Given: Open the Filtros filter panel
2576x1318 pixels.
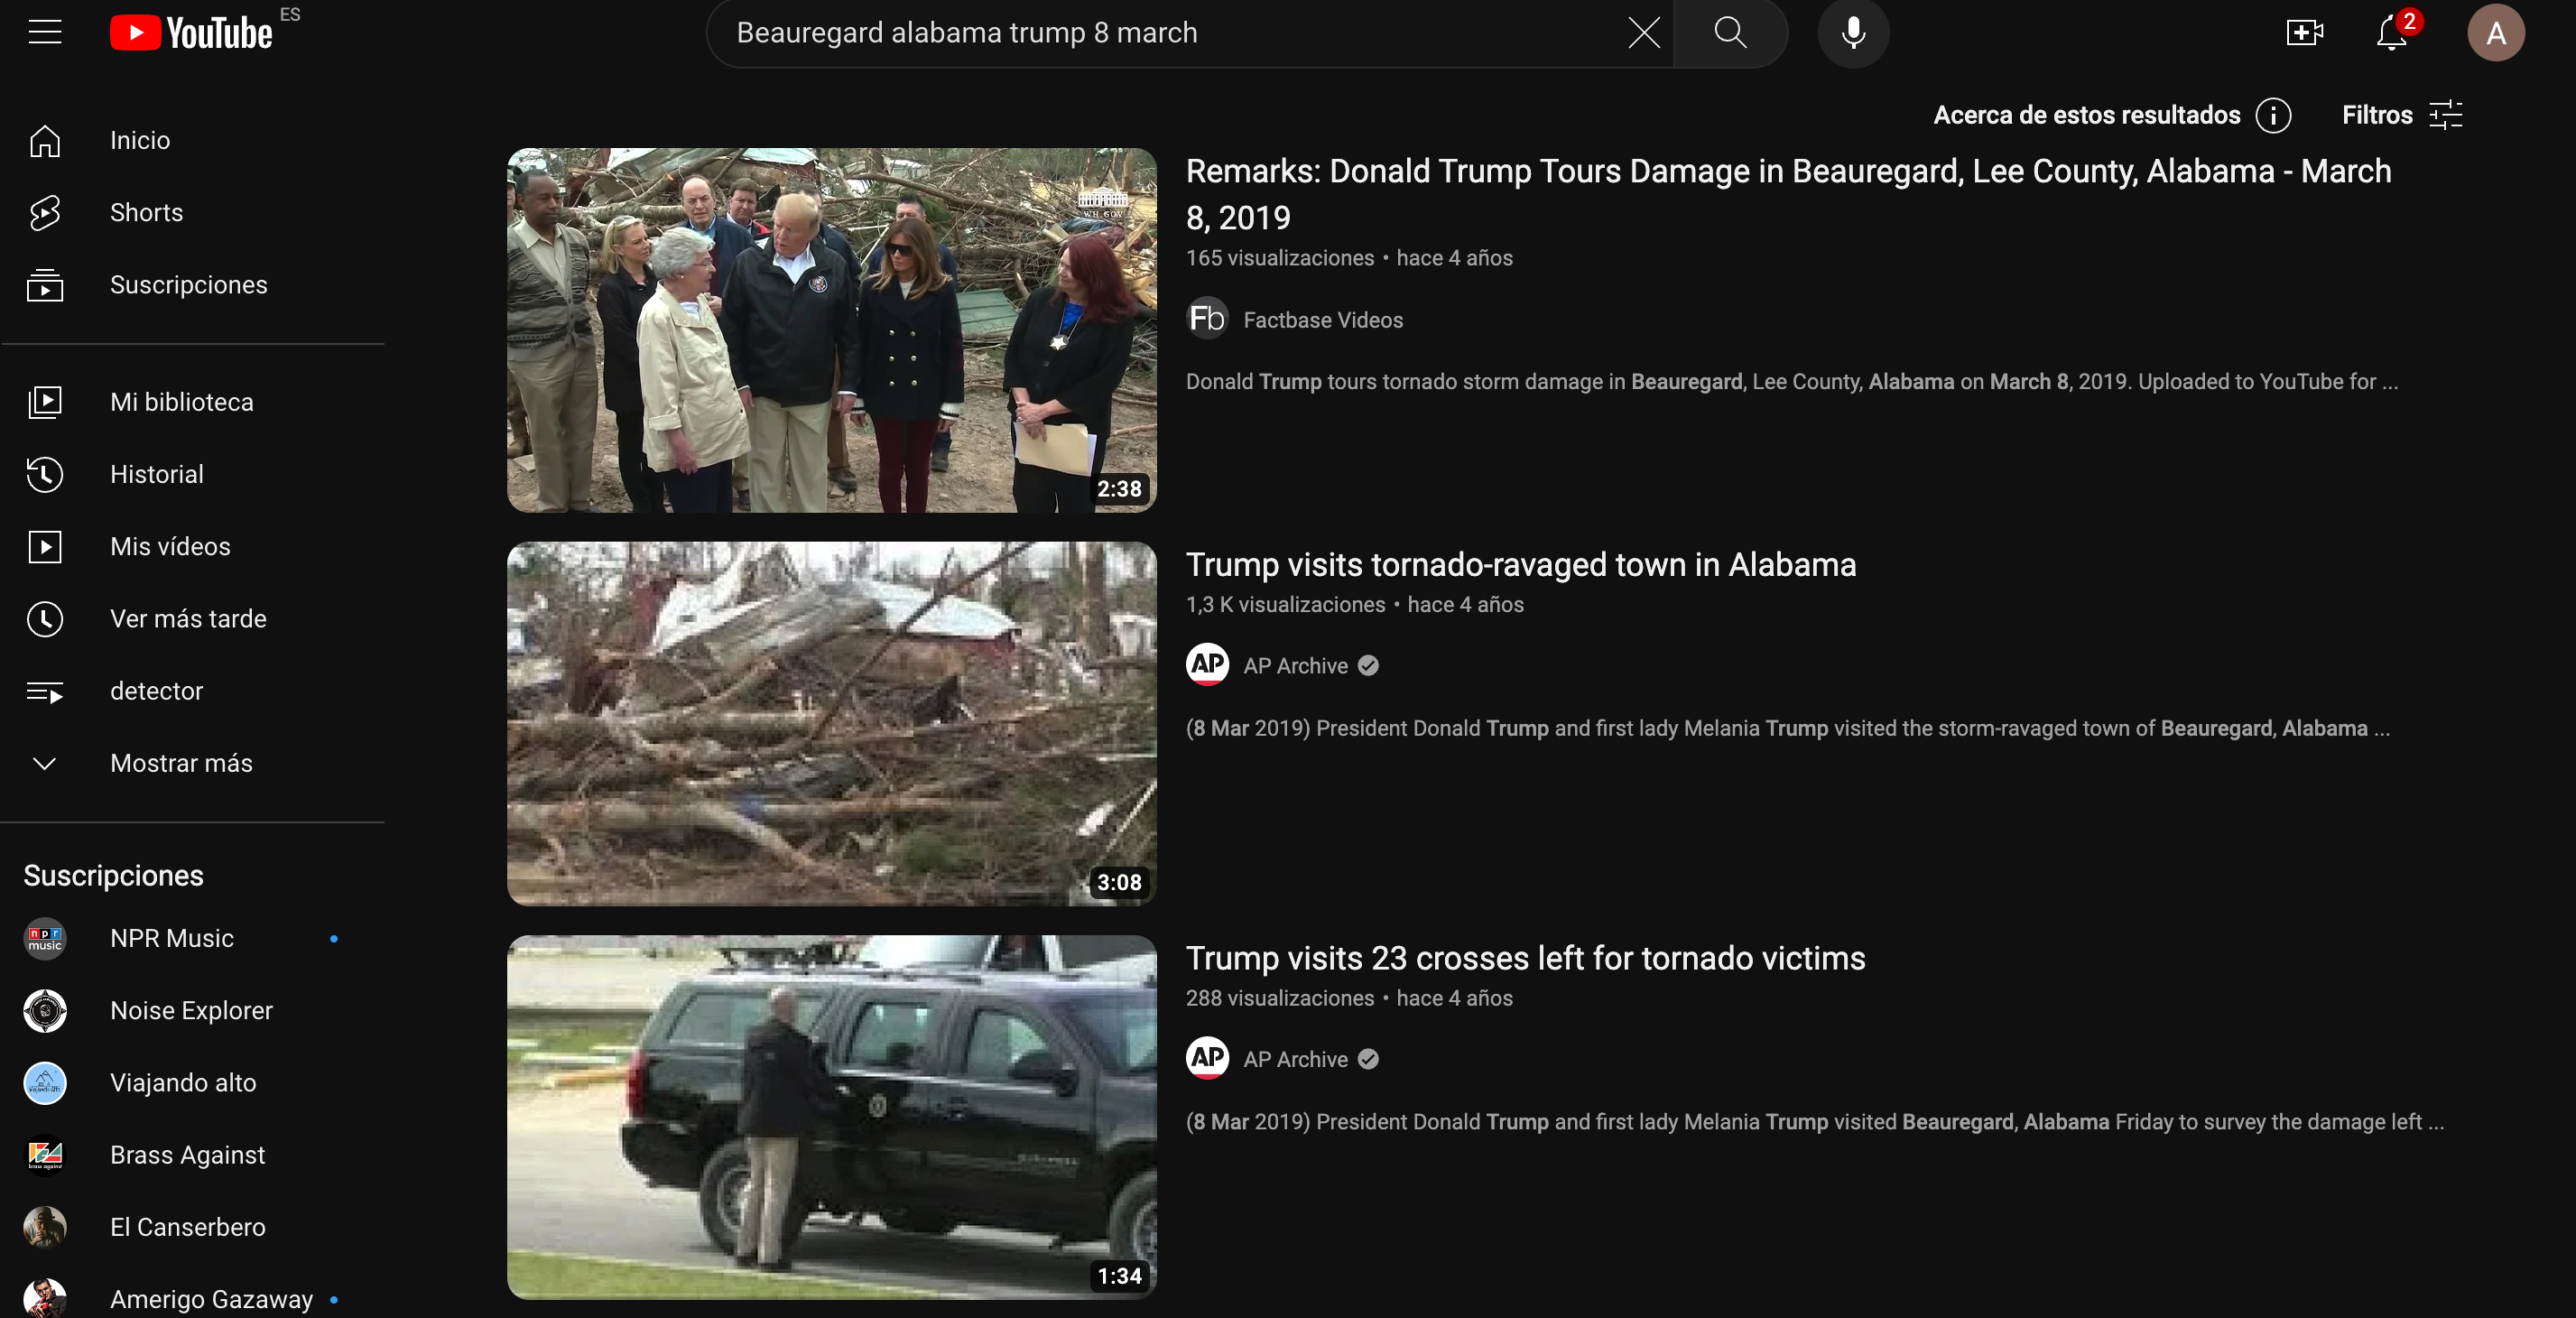Looking at the screenshot, I should click(2402, 115).
